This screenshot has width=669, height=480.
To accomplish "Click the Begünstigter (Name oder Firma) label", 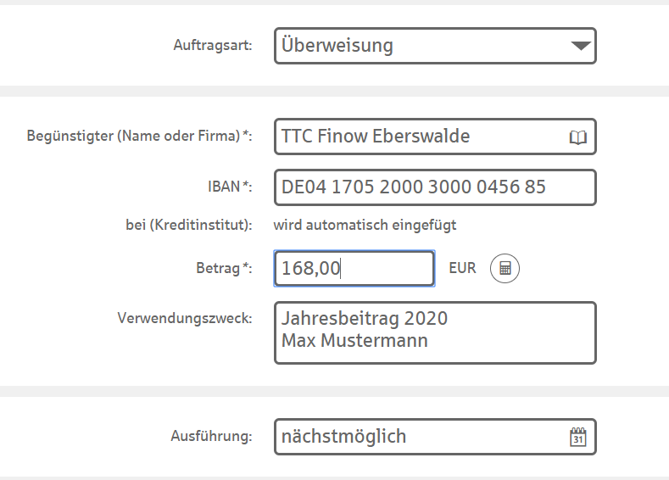I will coord(140,136).
